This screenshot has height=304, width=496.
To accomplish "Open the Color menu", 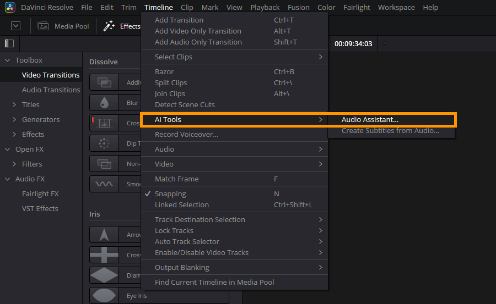I will [326, 7].
